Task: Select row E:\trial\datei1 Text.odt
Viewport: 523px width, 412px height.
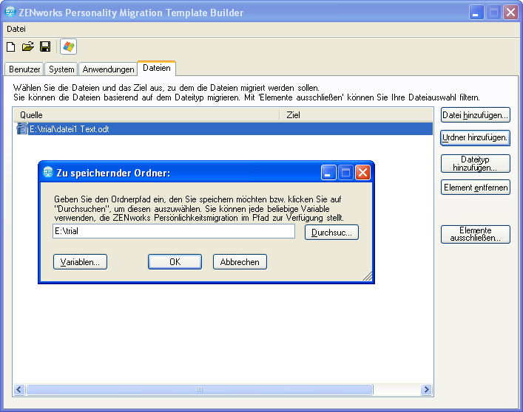Action: click(x=223, y=128)
